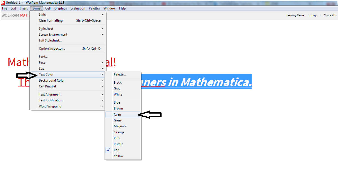This screenshot has width=338, height=188.
Task: Choose Orange text color
Action: click(x=123, y=132)
